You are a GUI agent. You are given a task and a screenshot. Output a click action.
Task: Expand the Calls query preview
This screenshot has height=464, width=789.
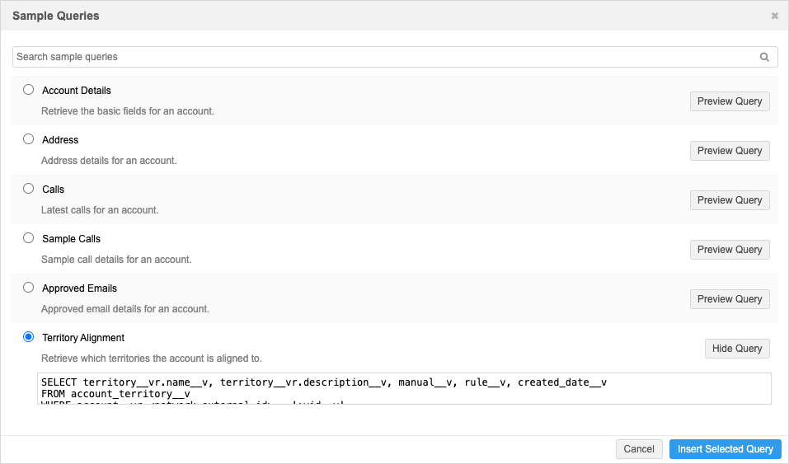point(730,200)
